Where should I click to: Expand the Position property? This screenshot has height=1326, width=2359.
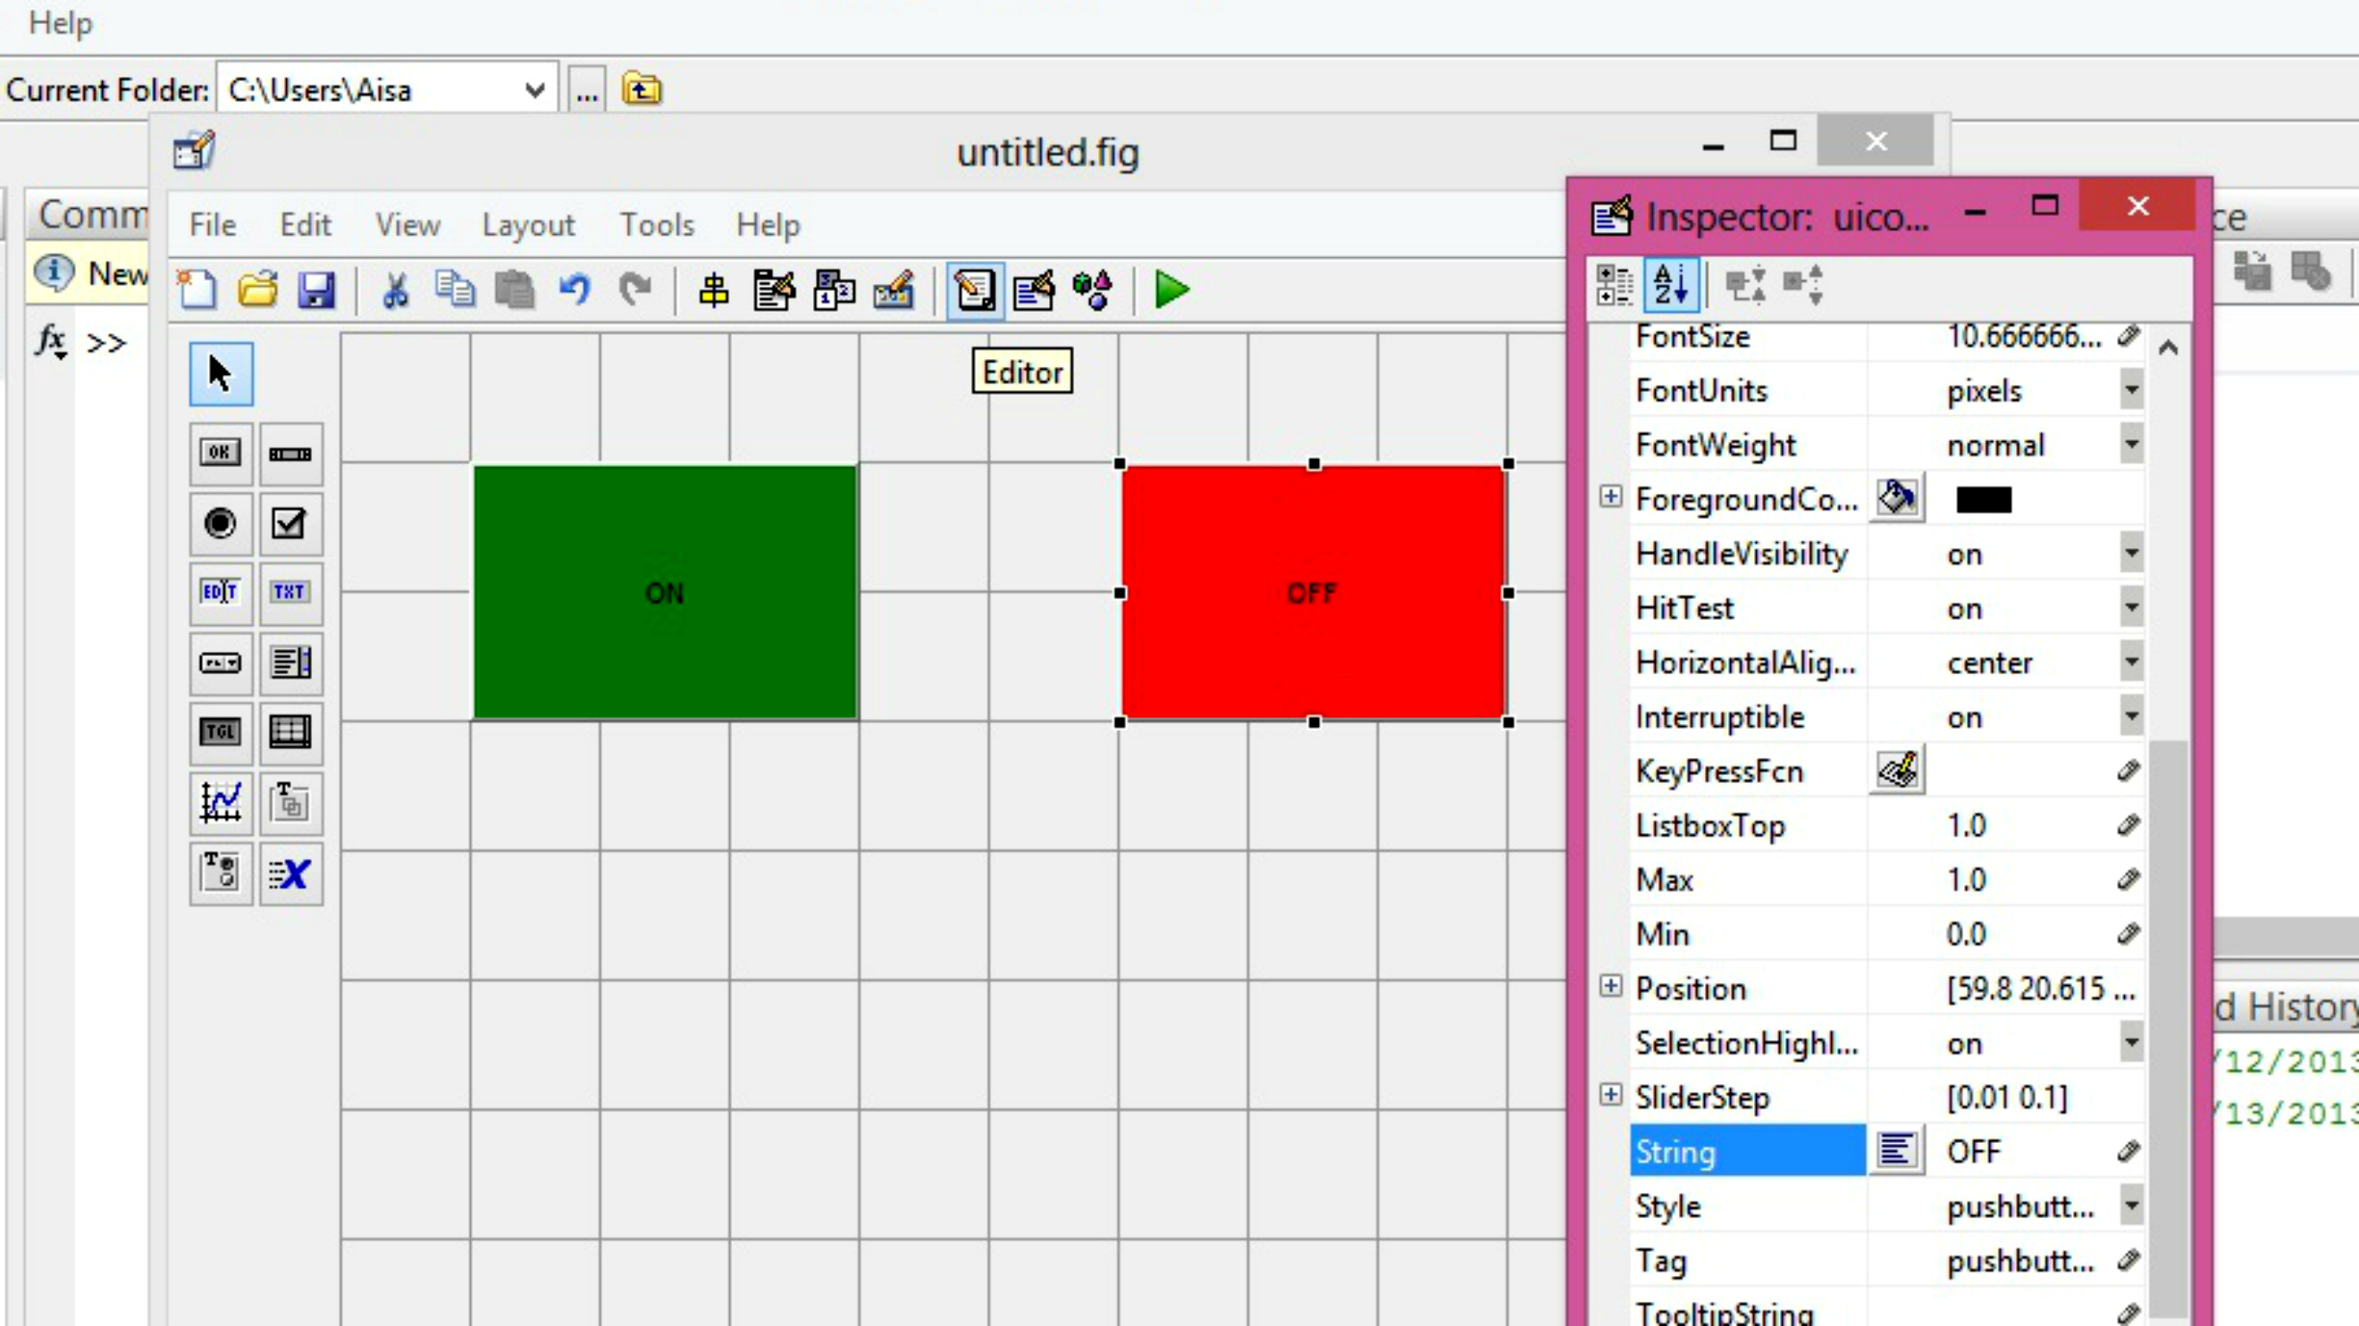(x=1611, y=987)
